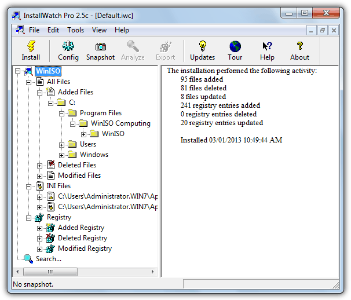Click the Export toolbar icon
This screenshot has width=351, height=300.
click(166, 46)
